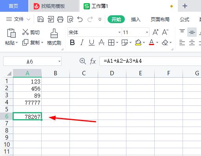Viewport: 201px width, 156px height.
Task: Open the font name 宋体 dropdown
Action: pyautogui.click(x=119, y=32)
